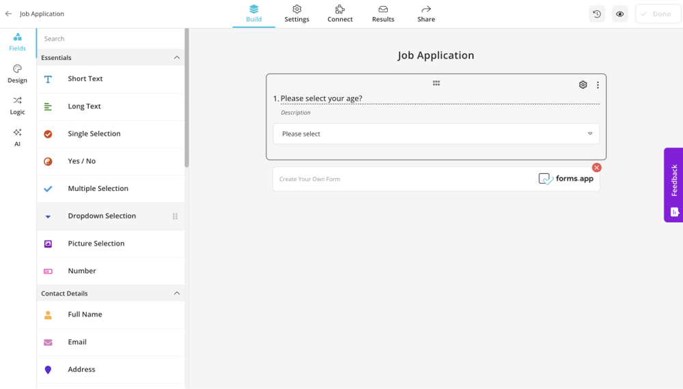This screenshot has width=683, height=389.
Task: Select the Full Name person icon
Action: [48, 315]
